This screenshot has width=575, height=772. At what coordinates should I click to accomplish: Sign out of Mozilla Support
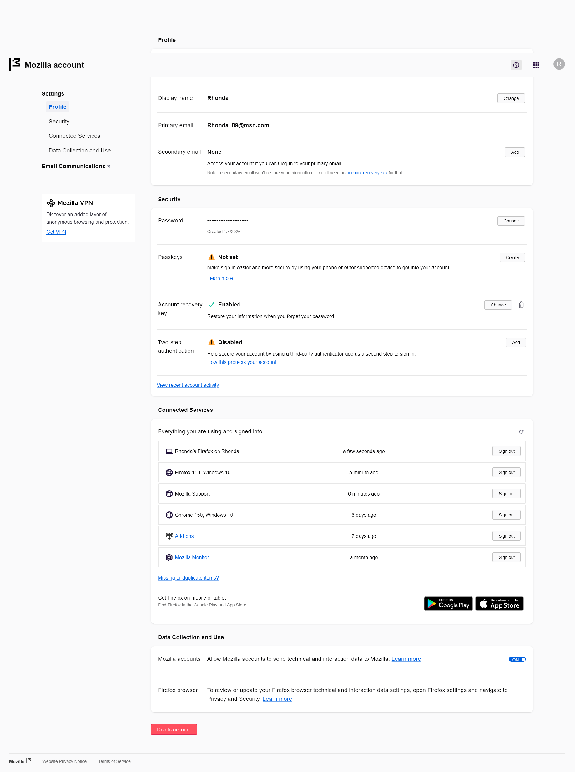506,494
